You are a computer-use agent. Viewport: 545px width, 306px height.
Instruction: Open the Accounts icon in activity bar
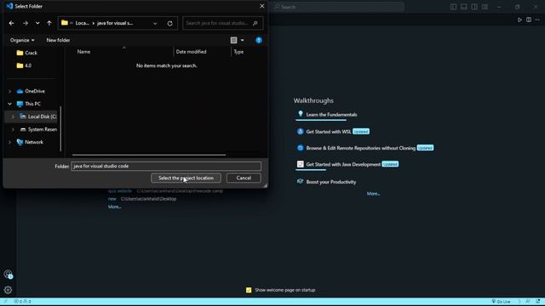(x=8, y=275)
